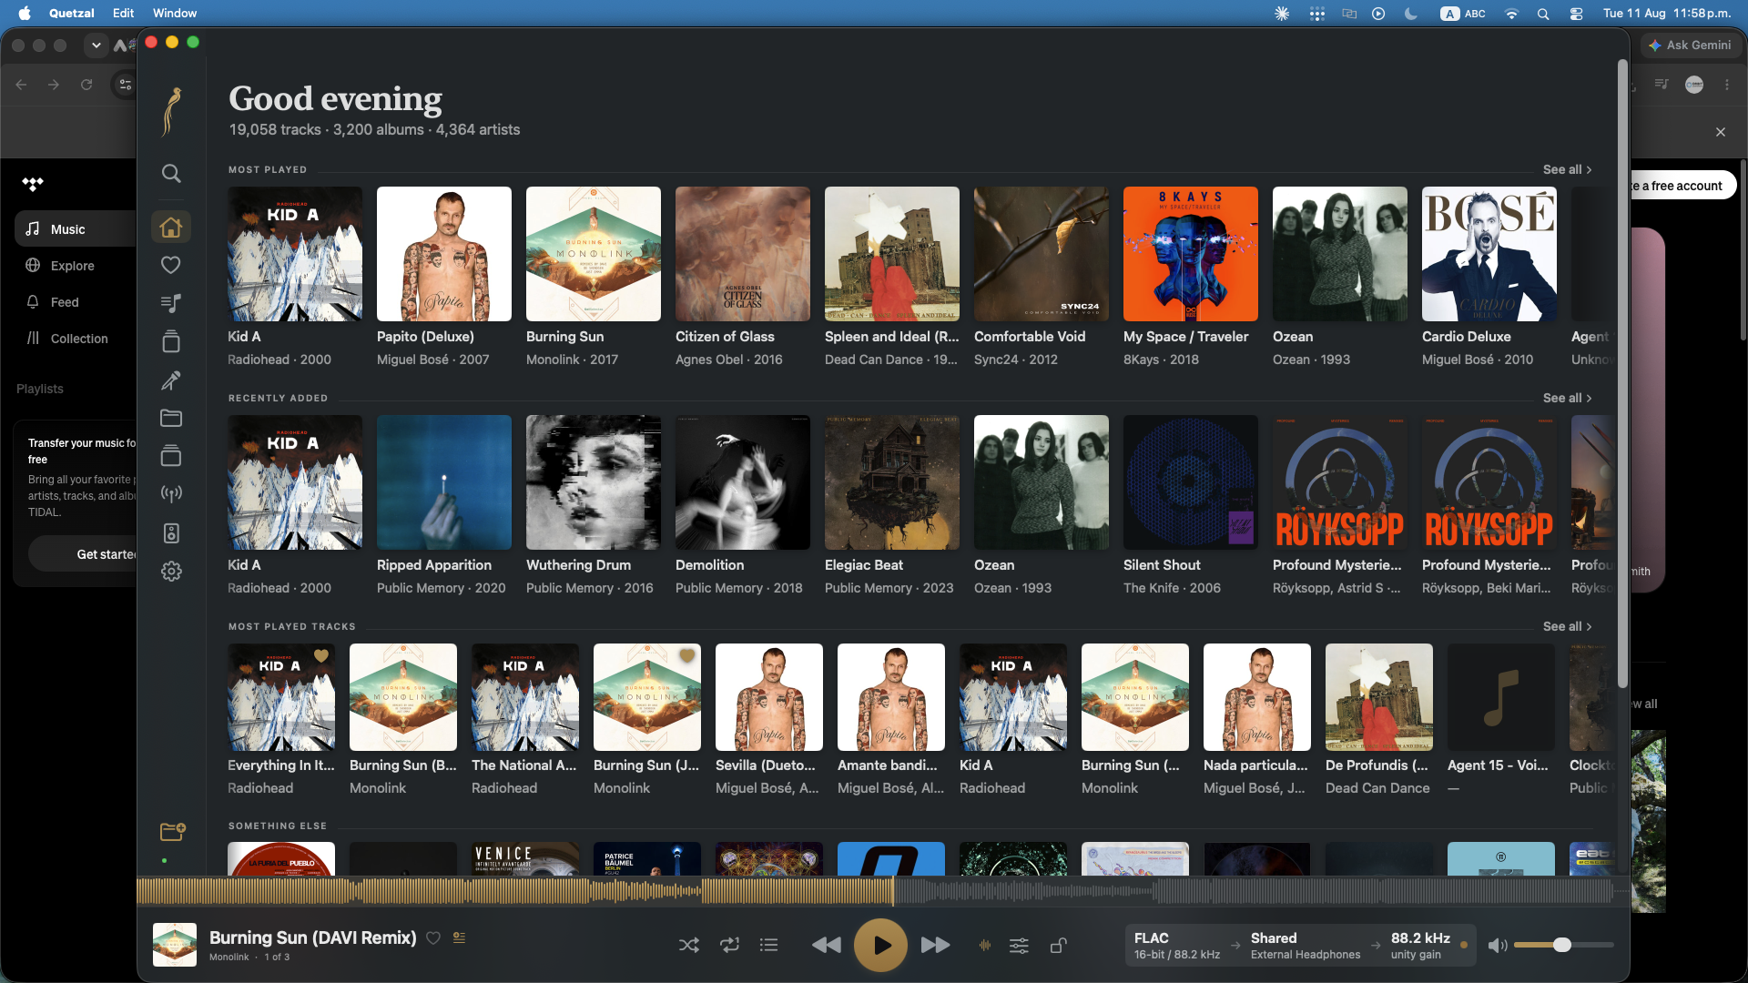
Task: Open the Citizen of Glass album cover
Action: (743, 254)
